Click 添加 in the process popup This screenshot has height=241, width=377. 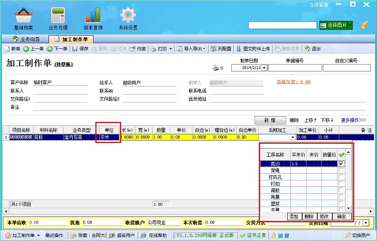[x=294, y=217]
